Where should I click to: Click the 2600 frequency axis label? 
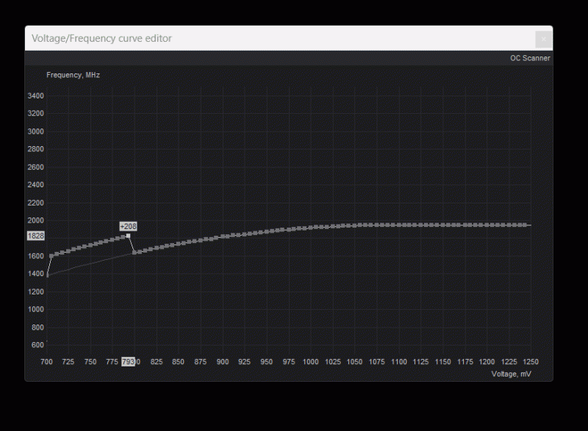35,167
